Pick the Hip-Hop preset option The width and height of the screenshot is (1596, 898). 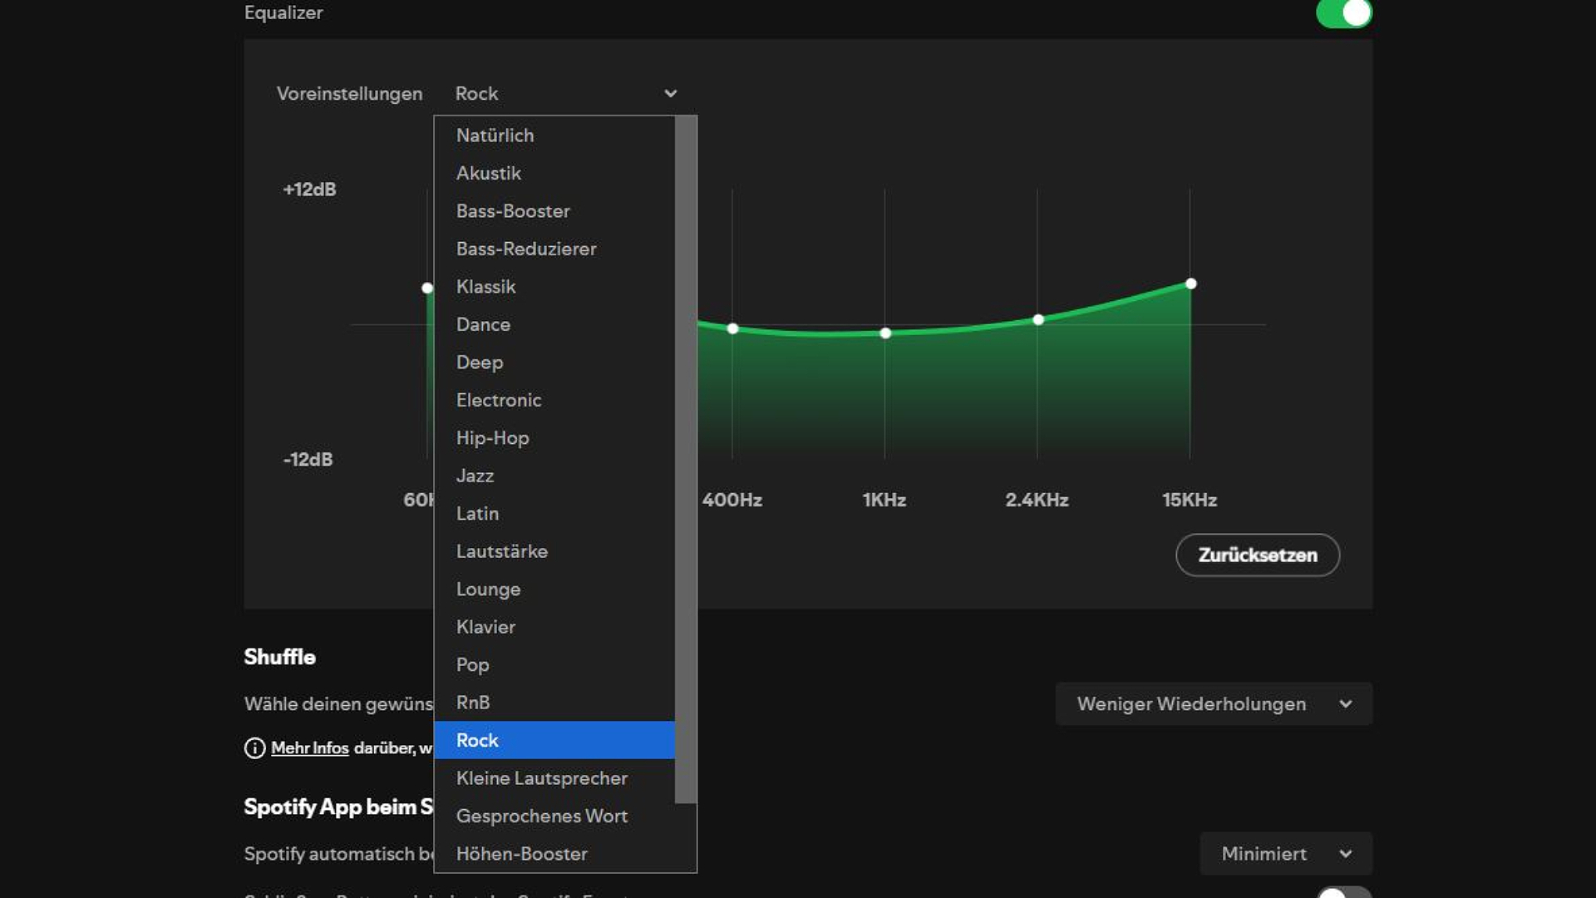click(492, 438)
